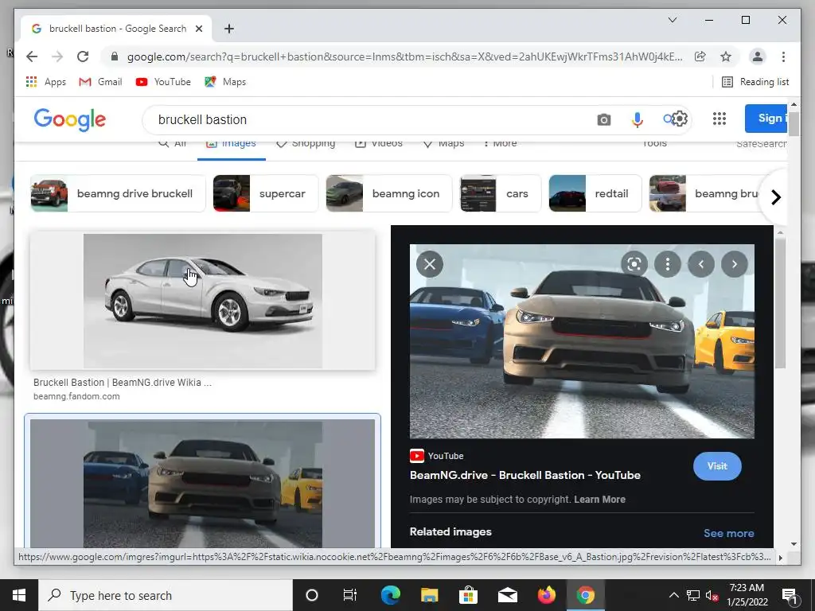Select redtail suggestion chip
Image resolution: width=815 pixels, height=611 pixels.
[x=595, y=193]
